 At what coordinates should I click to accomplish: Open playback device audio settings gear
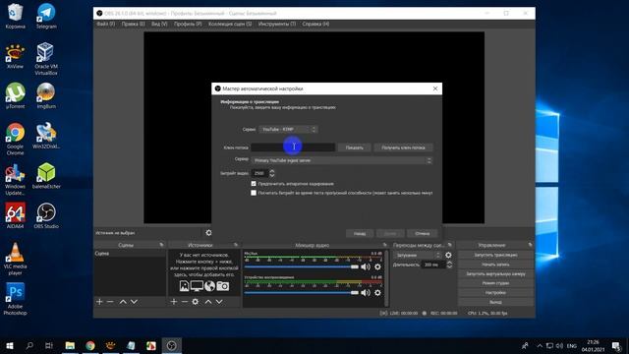coord(377,293)
